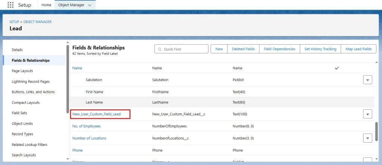The height and width of the screenshot is (165, 382).
Task: Open the Salutation row actions dropdown
Action: [367, 80]
